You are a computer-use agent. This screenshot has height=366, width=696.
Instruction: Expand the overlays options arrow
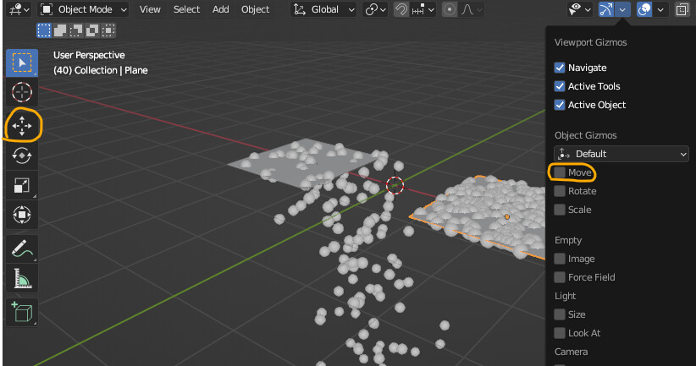(660, 9)
